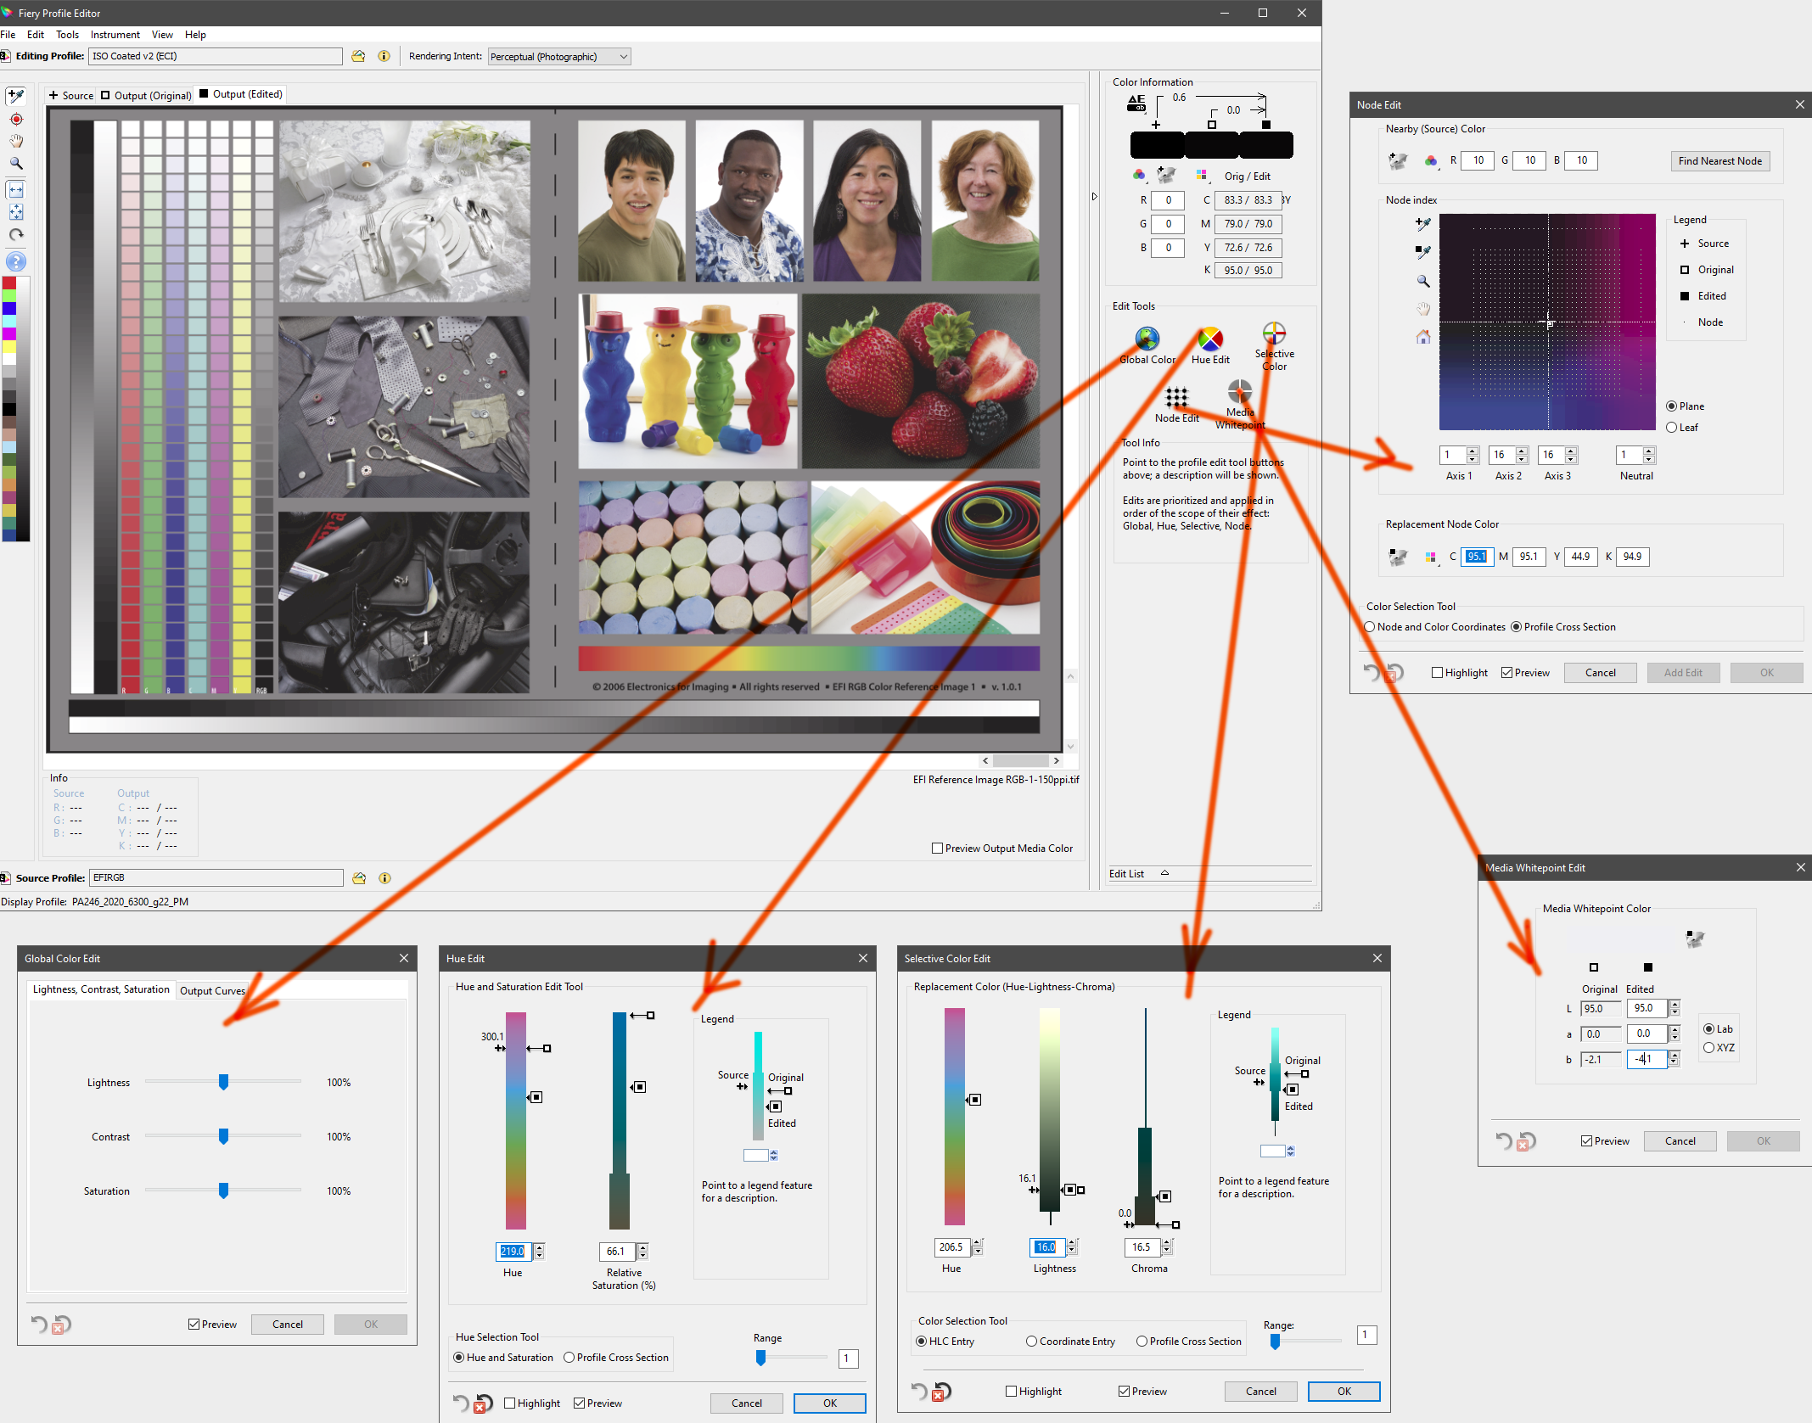Select the zoom magnifier tool in left toolbar
The width and height of the screenshot is (1812, 1423).
click(x=16, y=164)
